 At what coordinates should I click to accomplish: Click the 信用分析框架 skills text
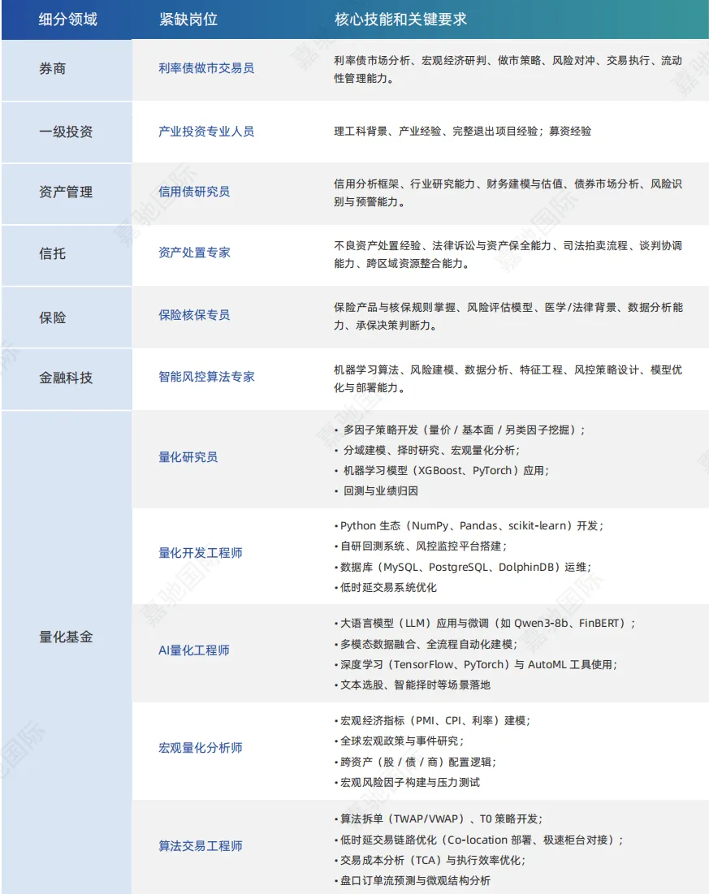tap(508, 192)
